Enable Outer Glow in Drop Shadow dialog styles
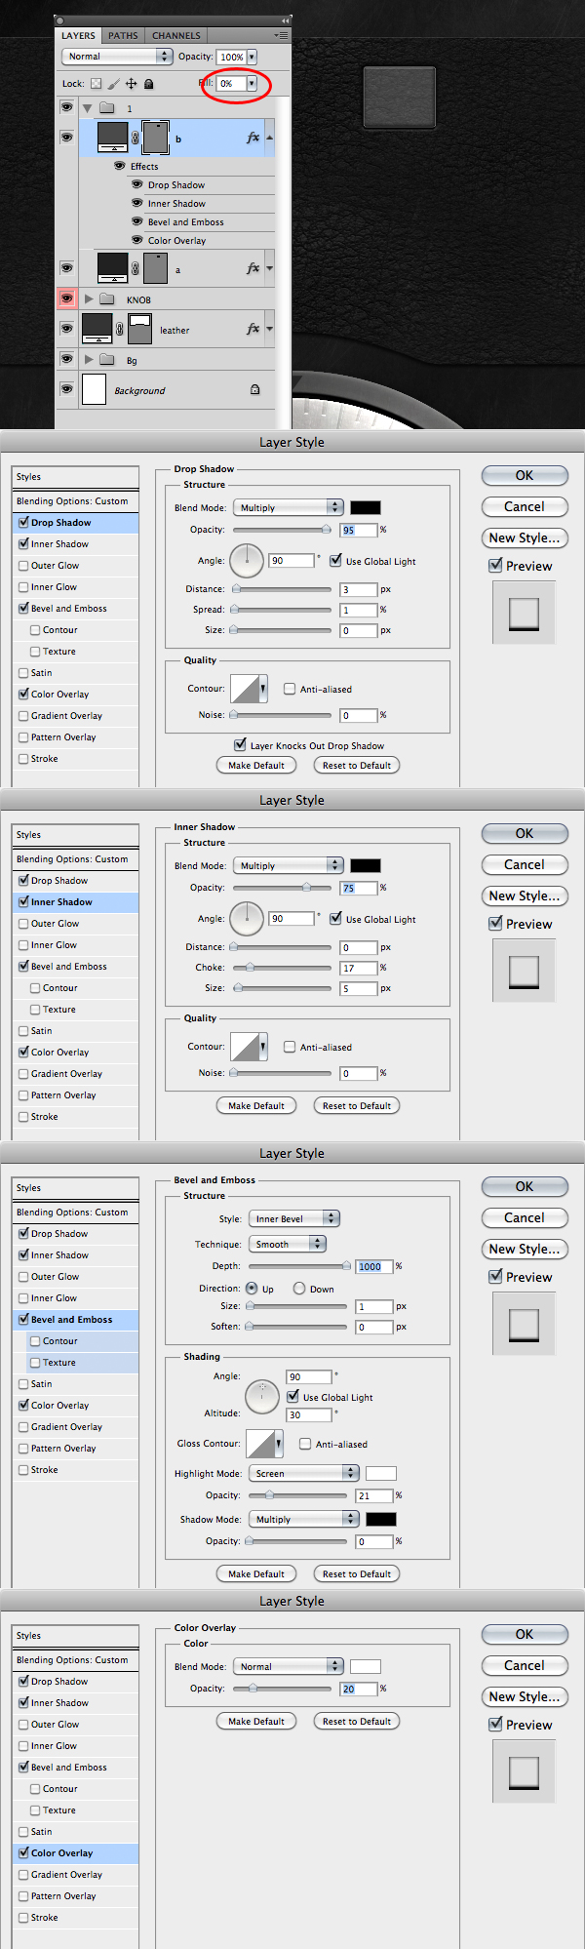 click(x=23, y=566)
